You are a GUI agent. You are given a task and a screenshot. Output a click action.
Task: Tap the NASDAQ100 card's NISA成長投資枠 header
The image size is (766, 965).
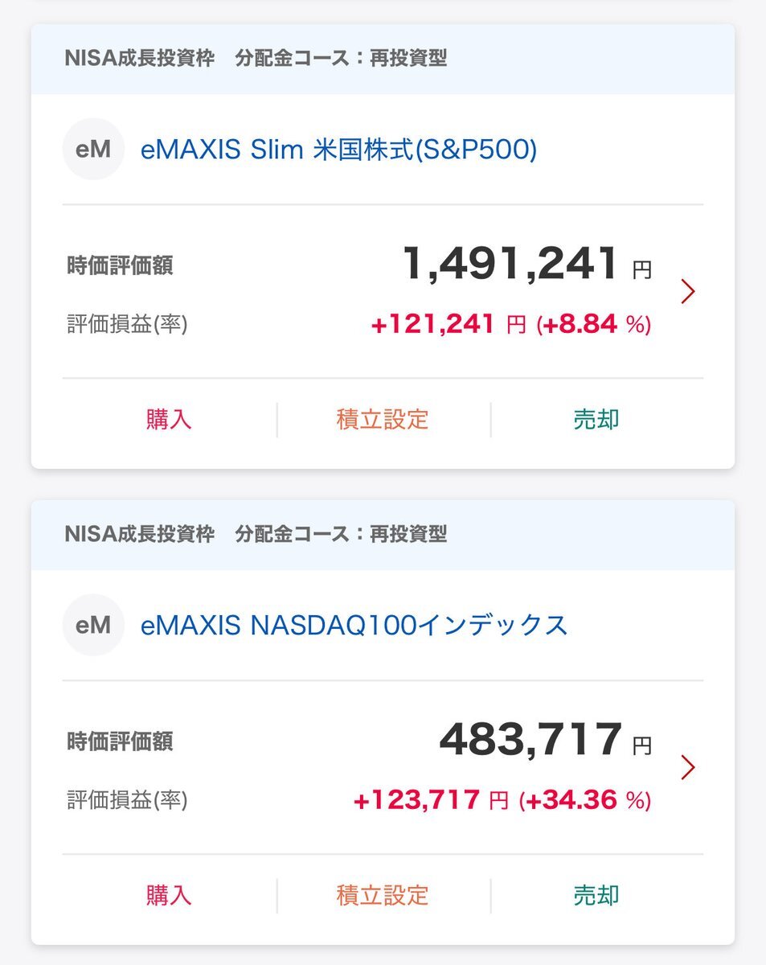click(x=140, y=534)
